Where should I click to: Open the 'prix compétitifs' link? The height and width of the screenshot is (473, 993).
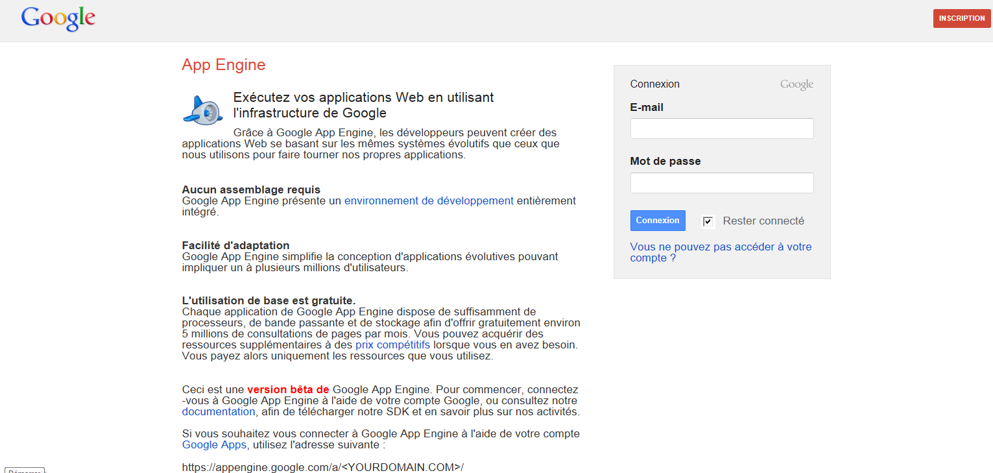click(392, 345)
